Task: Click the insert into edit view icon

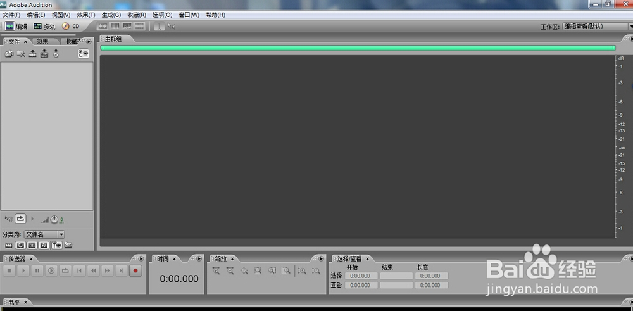Action: 33,54
